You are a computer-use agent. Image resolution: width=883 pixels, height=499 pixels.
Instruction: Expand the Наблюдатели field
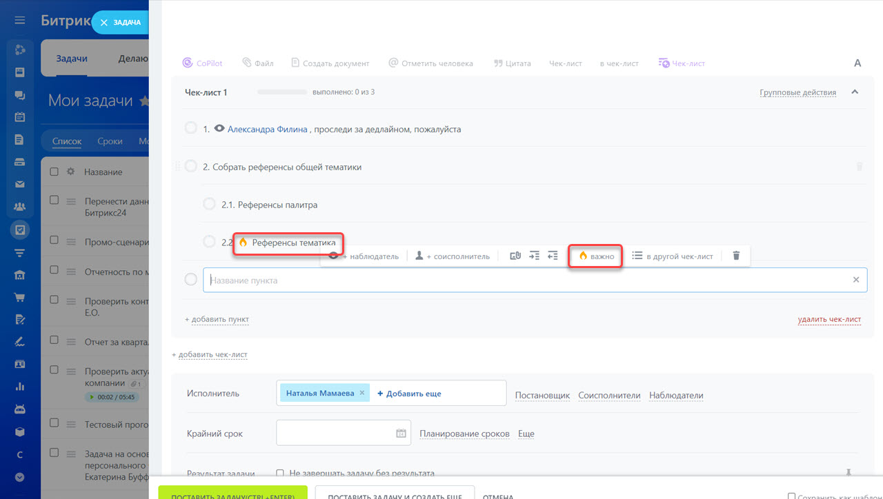[x=676, y=395]
